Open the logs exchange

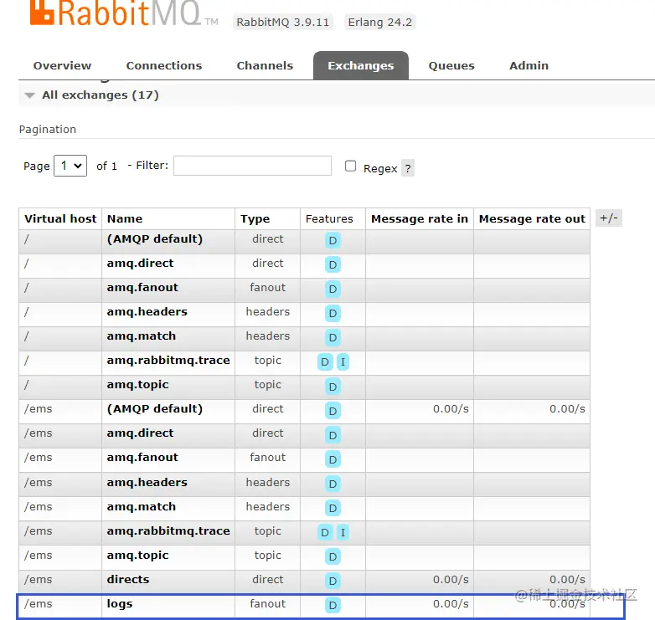tap(120, 604)
